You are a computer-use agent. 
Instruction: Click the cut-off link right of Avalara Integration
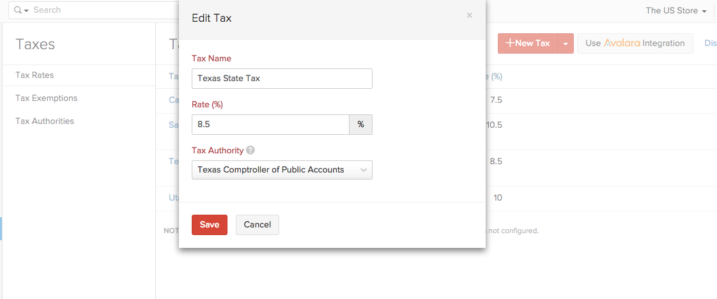point(710,43)
